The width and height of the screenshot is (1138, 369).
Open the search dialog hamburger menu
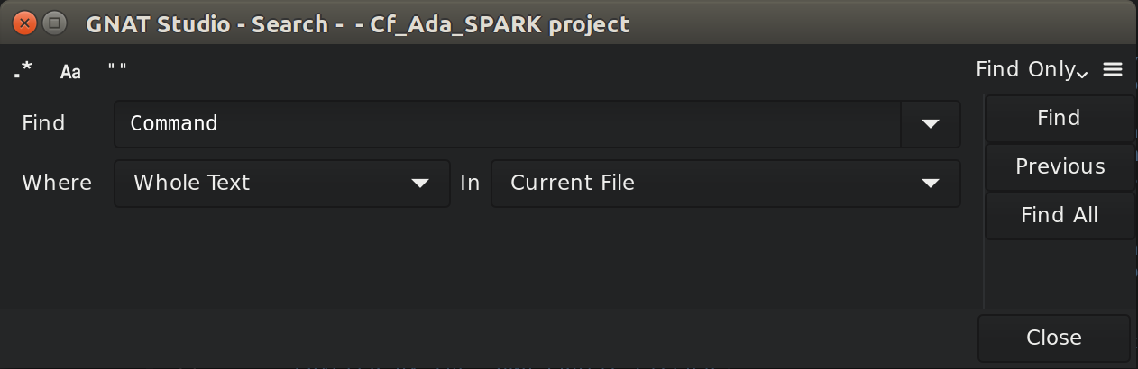1113,70
